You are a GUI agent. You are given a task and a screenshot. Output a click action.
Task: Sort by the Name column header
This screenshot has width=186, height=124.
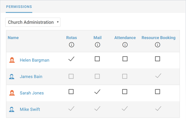(x=13, y=38)
